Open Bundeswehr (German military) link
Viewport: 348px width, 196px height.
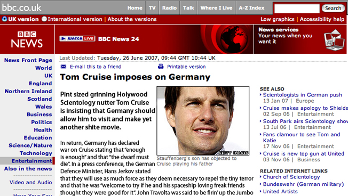click(303, 184)
